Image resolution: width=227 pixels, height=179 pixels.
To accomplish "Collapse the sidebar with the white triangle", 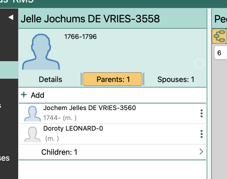I will point(11,18).
